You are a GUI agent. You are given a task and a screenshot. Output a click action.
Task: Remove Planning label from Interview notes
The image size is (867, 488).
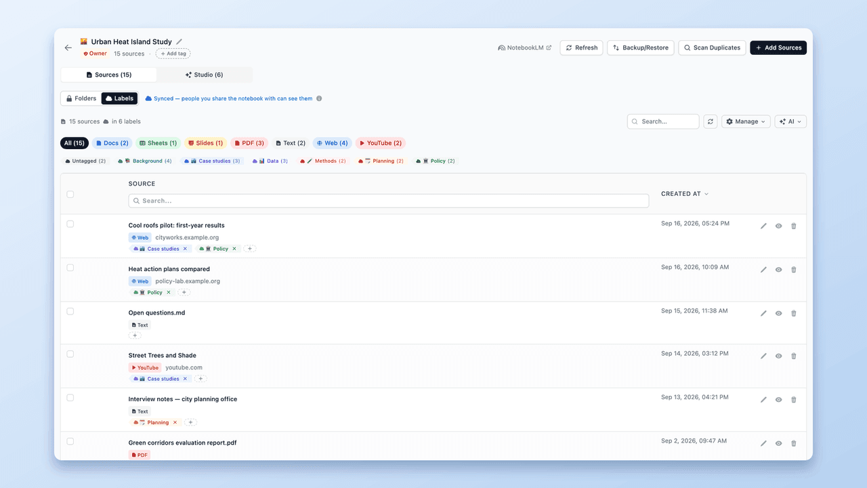175,422
